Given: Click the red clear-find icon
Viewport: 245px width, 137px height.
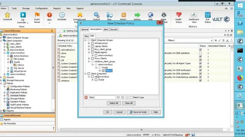Looking at the screenshot, I should click(86, 97).
